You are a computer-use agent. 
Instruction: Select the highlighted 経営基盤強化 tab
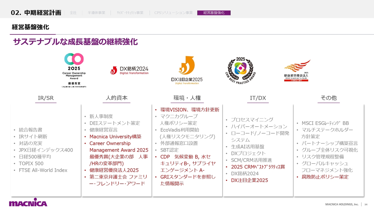coord(214,13)
